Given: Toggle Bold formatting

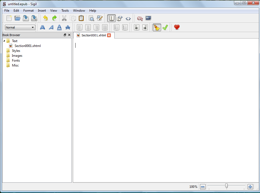Looking at the screenshot, I should click(x=43, y=27).
